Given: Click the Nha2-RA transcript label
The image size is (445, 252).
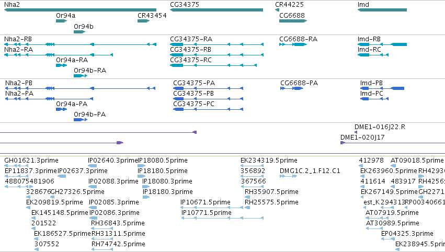Looking at the screenshot, I should (x=18, y=50).
